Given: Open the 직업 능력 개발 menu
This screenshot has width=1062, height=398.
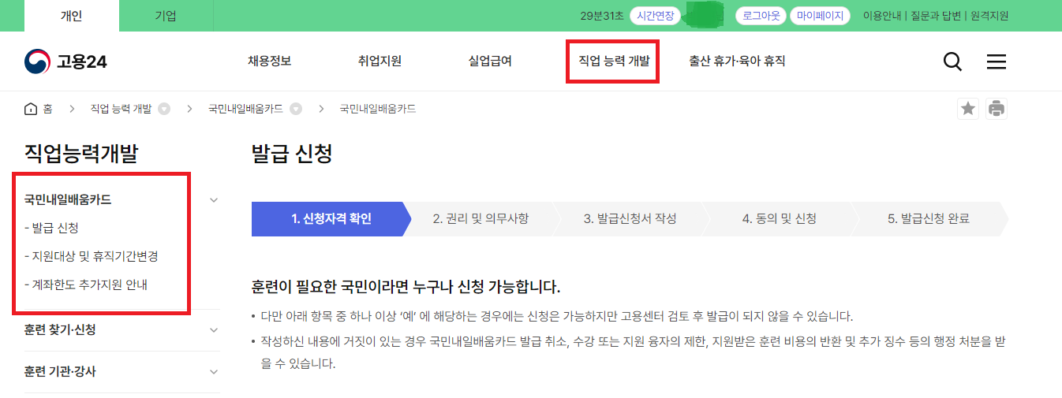Looking at the screenshot, I should pos(614,61).
